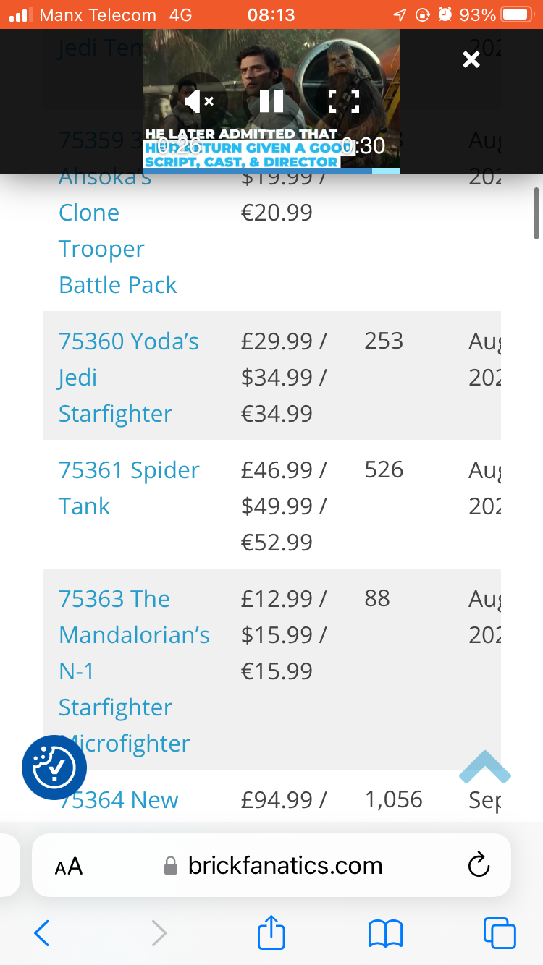Open the AA reader options menu

coord(69,866)
